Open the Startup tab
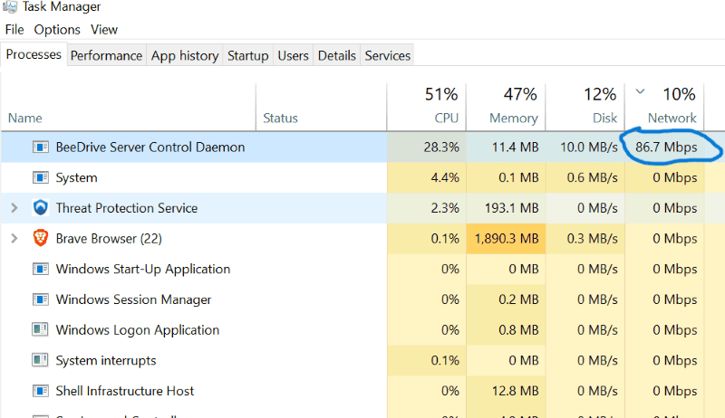The image size is (725, 418). click(247, 56)
